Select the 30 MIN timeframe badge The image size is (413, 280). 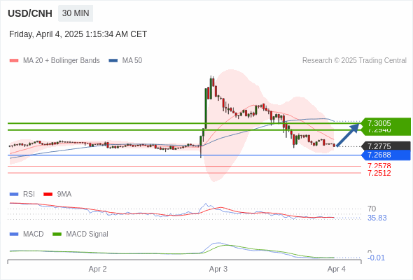76,13
